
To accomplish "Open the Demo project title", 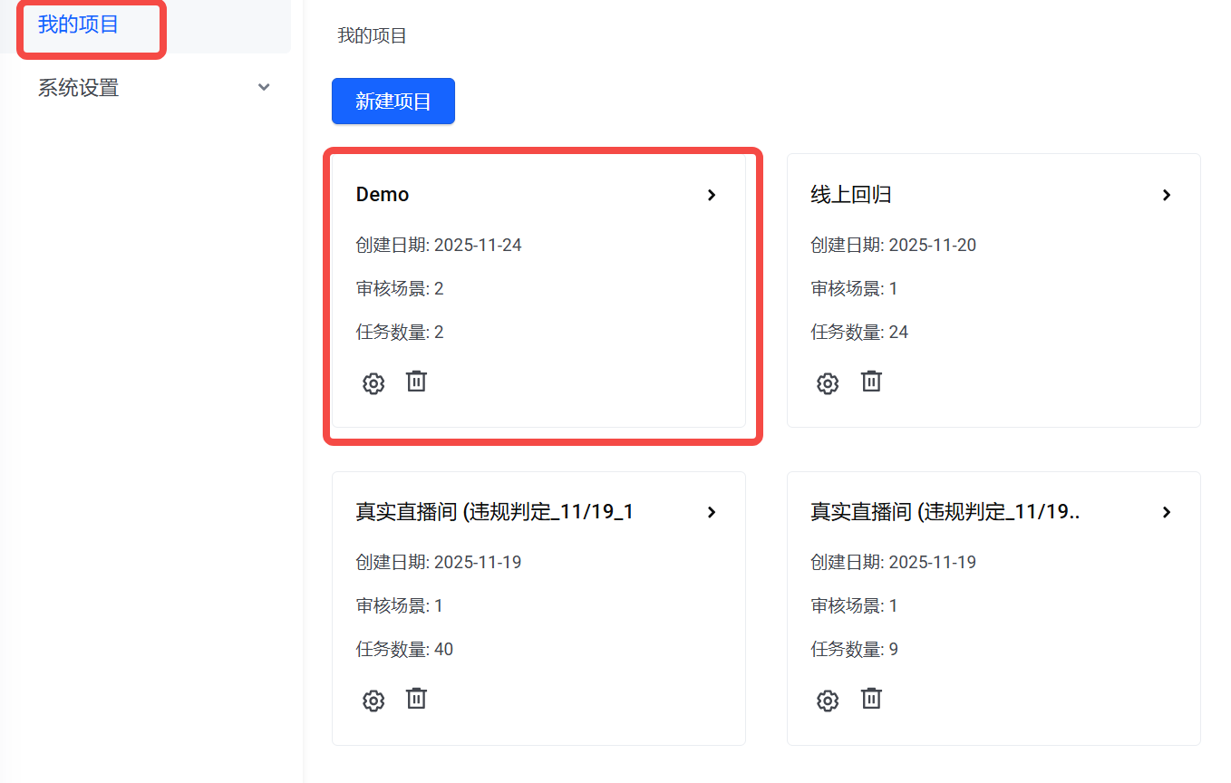I will pos(383,195).
